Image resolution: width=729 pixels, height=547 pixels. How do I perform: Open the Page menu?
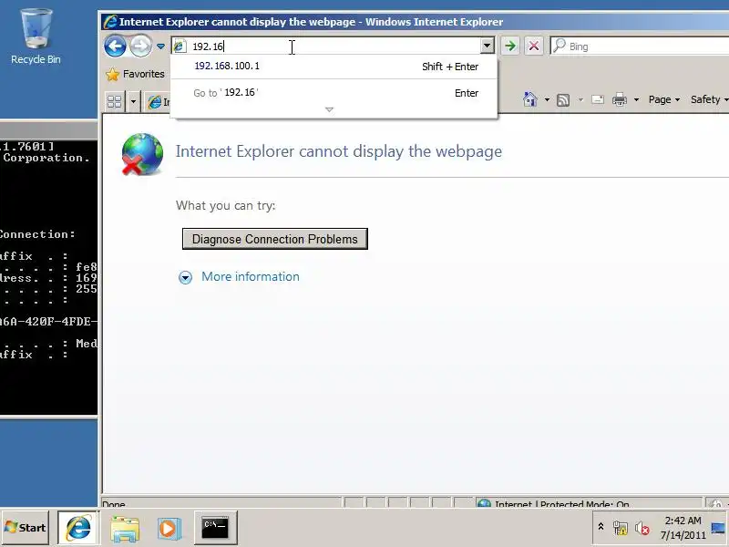point(664,99)
